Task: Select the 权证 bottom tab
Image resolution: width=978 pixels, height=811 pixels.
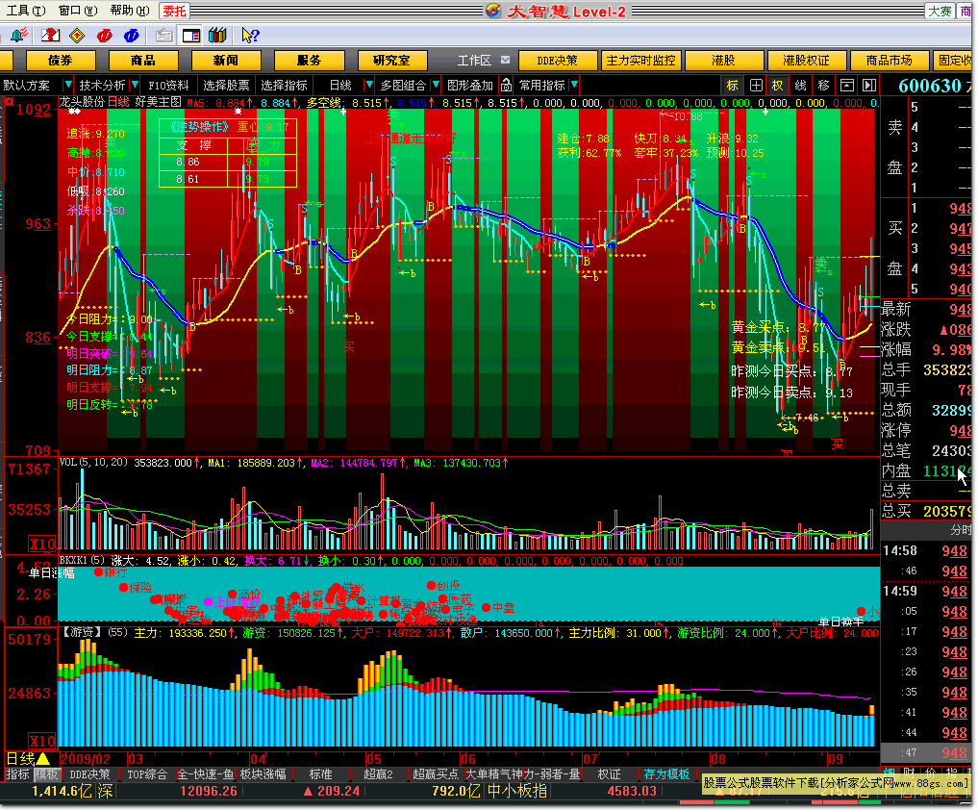Action: (610, 774)
